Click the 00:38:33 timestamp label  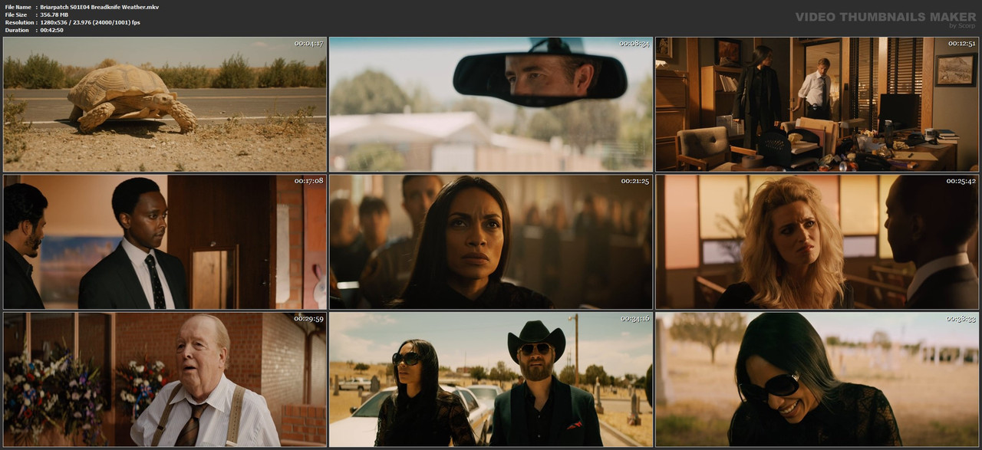point(961,318)
